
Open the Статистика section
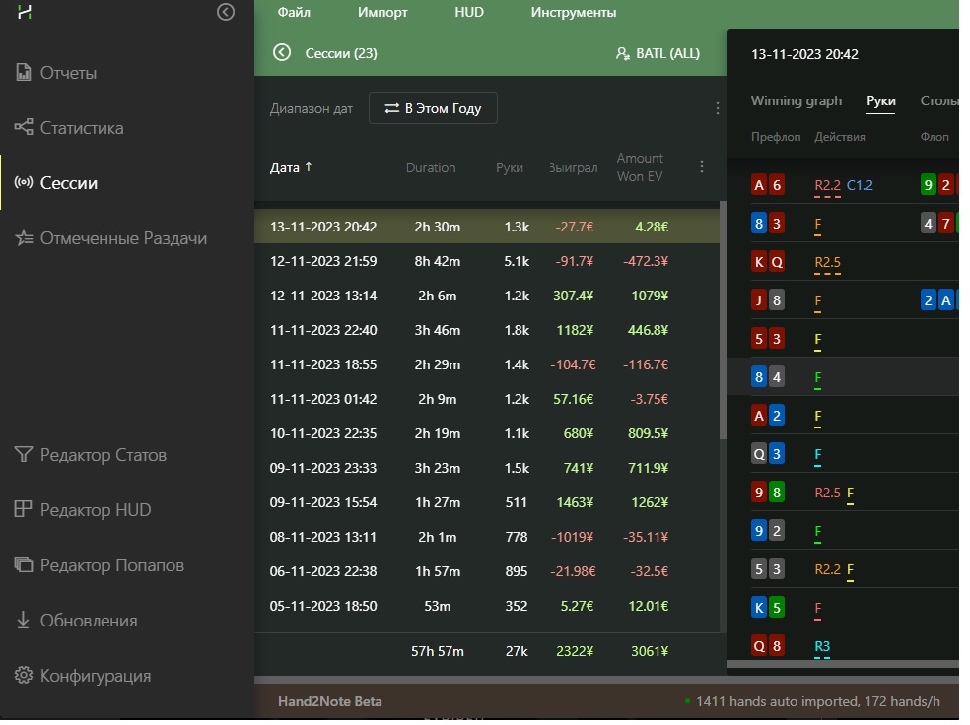click(x=70, y=129)
